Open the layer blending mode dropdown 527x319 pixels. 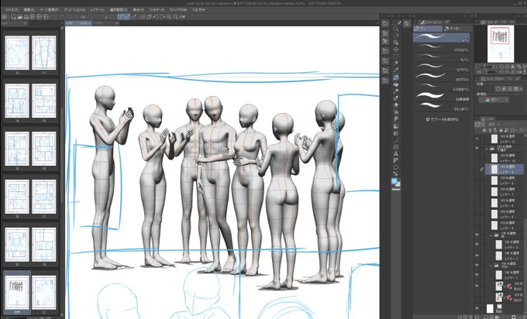click(x=494, y=124)
